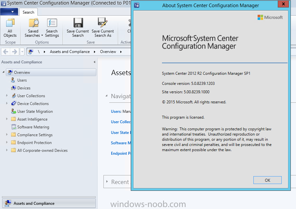Open the Endpoint Protection navigation link

tap(121, 153)
